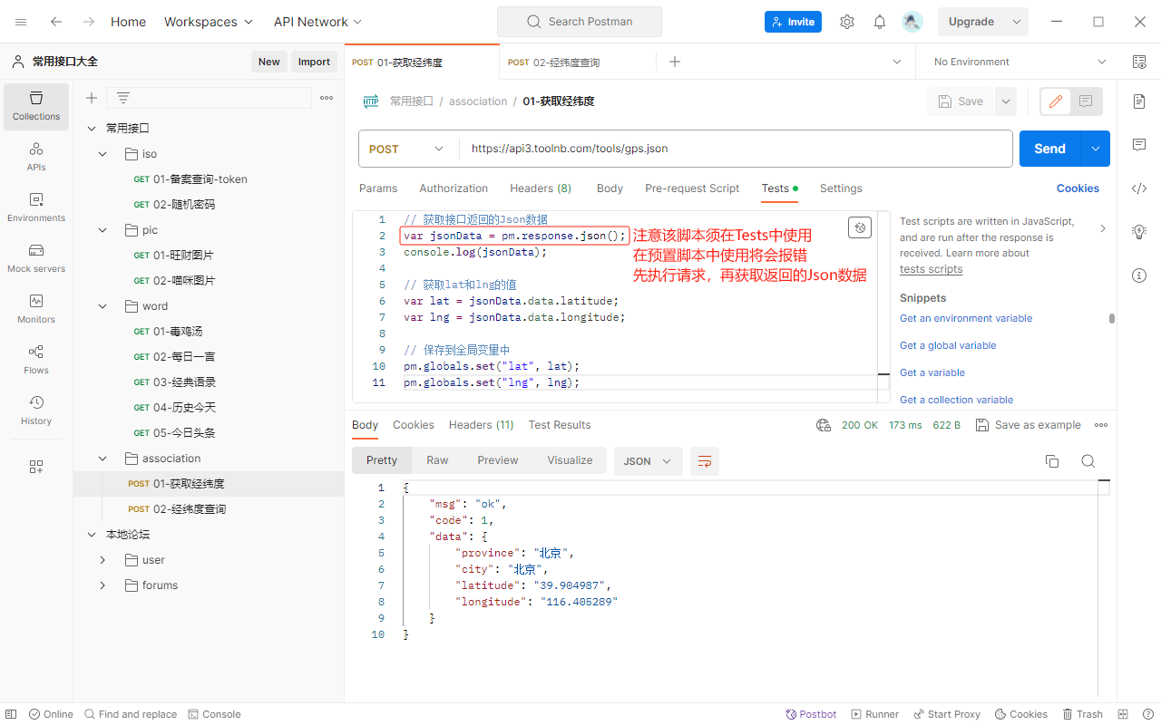This screenshot has height=725, width=1161.
Task: Open the notifications bell
Action: (880, 22)
